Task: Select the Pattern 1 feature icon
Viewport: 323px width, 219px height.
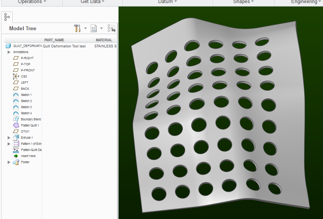Action: [16, 144]
